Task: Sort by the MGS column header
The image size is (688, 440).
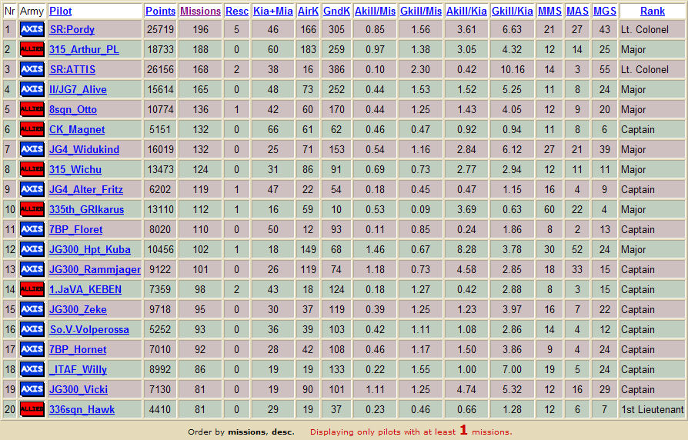Action: click(605, 11)
